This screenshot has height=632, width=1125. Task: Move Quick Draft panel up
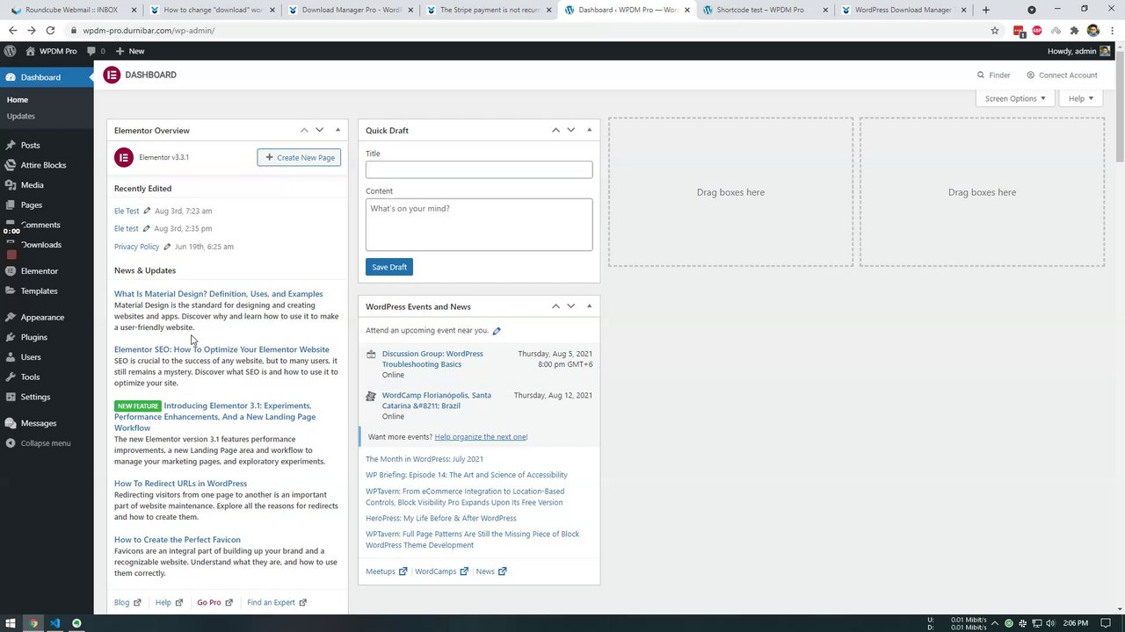[555, 130]
